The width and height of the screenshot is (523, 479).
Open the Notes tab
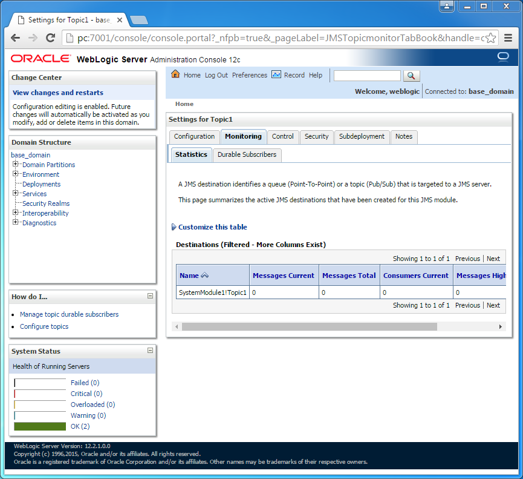tap(404, 137)
